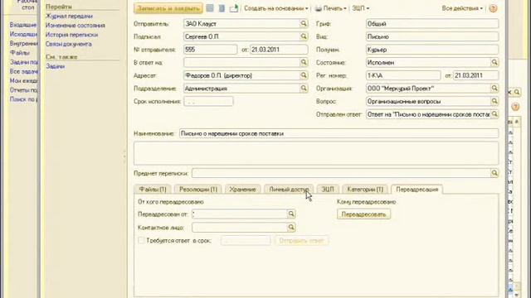
Task: Open the ЭЦП toolbar dropdown
Action: point(360,8)
